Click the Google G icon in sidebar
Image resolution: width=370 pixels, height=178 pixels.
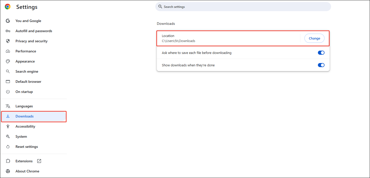[8, 21]
